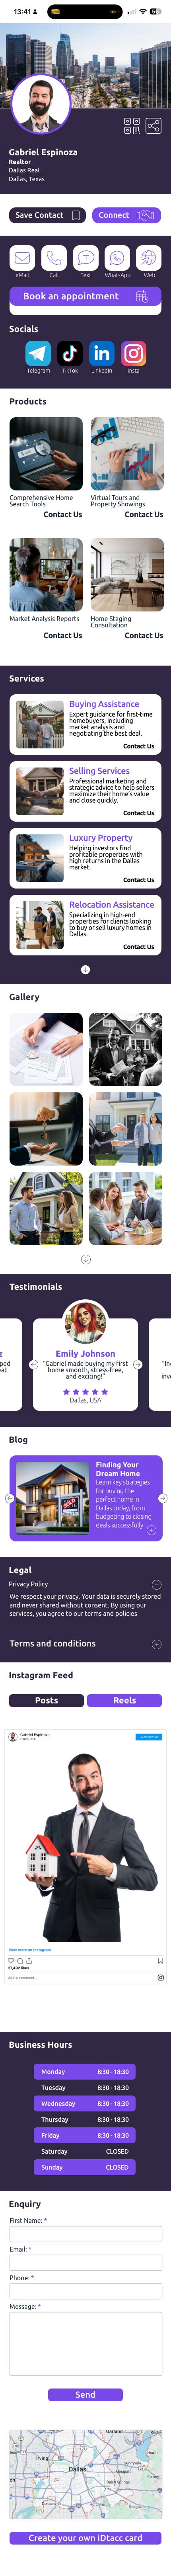Screen dimensions: 171x2576
Task: Collapse the Privacy Policy section
Action: point(156,1584)
